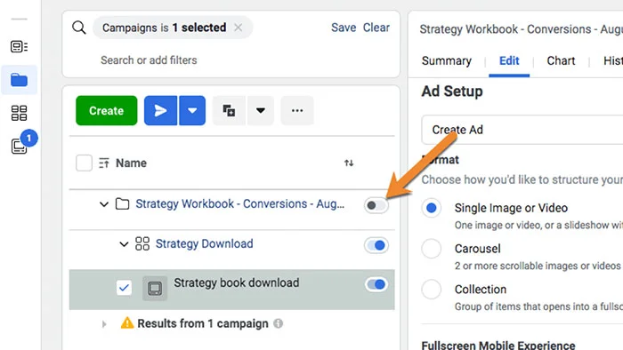Open the Strategy Download ad set link
Image resolution: width=623 pixels, height=350 pixels.
pyautogui.click(x=204, y=243)
